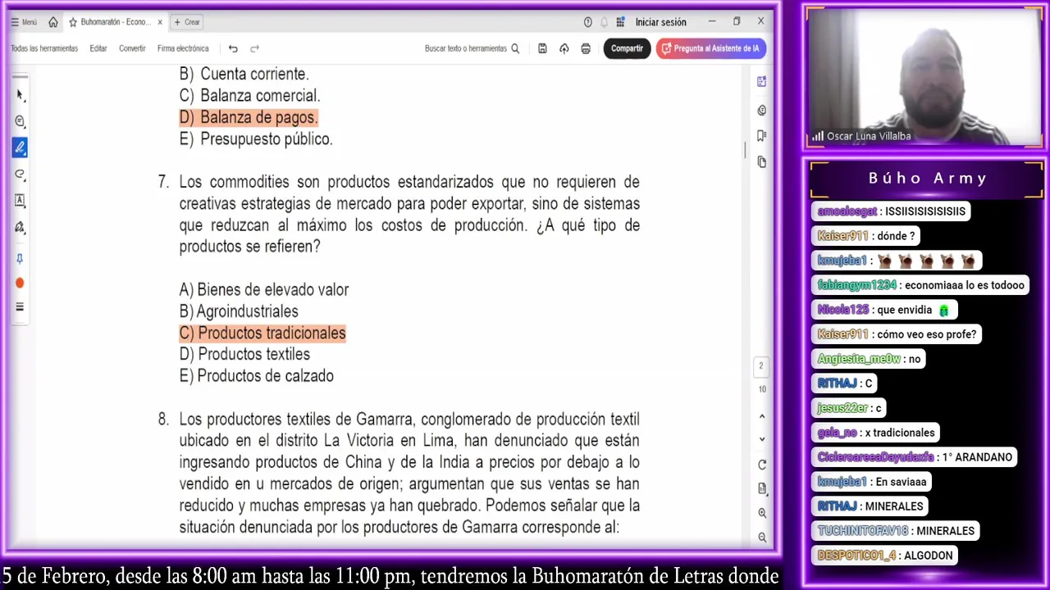Go to next page chevron
1050x590 pixels.
click(762, 439)
